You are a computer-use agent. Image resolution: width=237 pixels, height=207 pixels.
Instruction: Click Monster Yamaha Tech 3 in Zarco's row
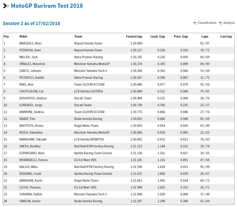[x=91, y=71]
